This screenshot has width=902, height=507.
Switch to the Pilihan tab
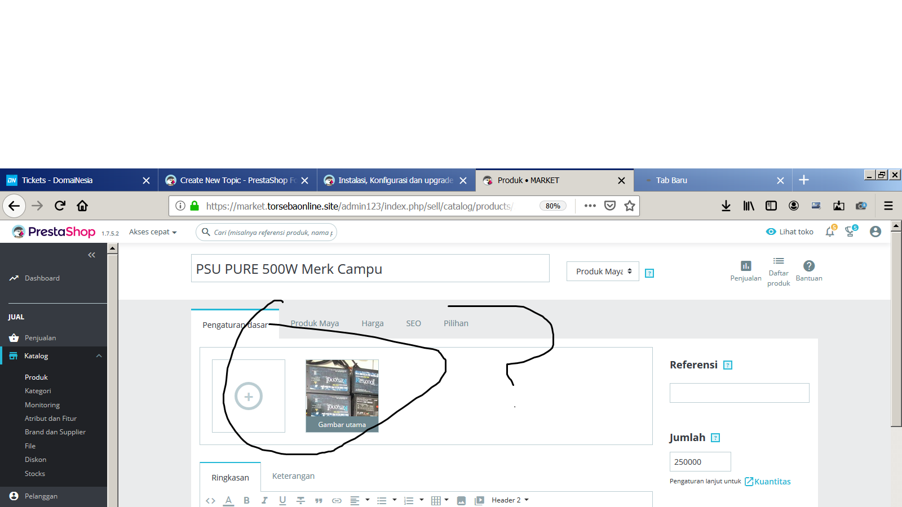click(x=456, y=323)
